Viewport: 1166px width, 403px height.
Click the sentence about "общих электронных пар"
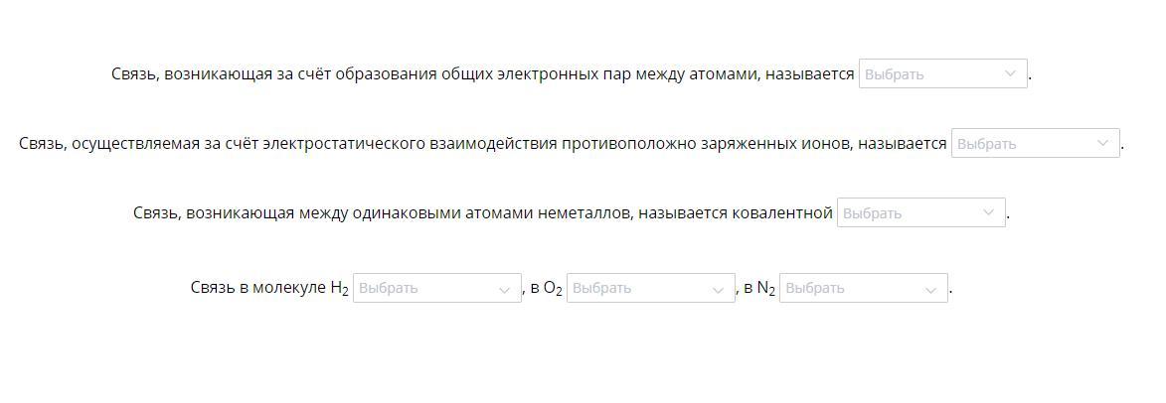pos(483,74)
